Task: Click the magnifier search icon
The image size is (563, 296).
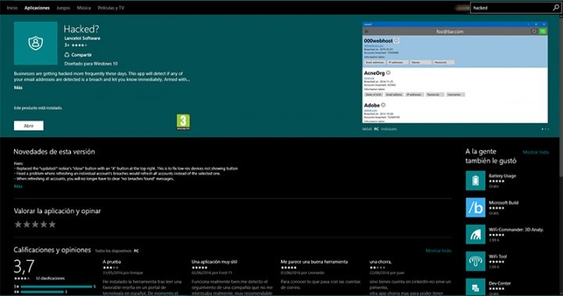Action: [x=555, y=8]
